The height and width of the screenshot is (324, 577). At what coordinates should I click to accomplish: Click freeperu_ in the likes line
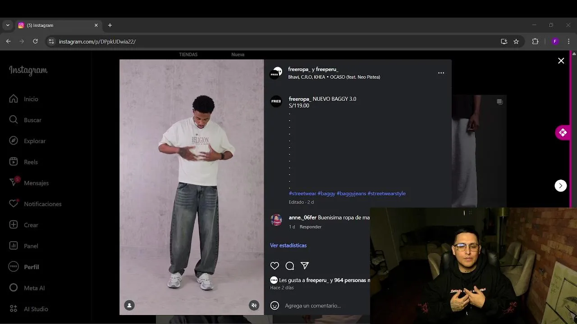(317, 280)
